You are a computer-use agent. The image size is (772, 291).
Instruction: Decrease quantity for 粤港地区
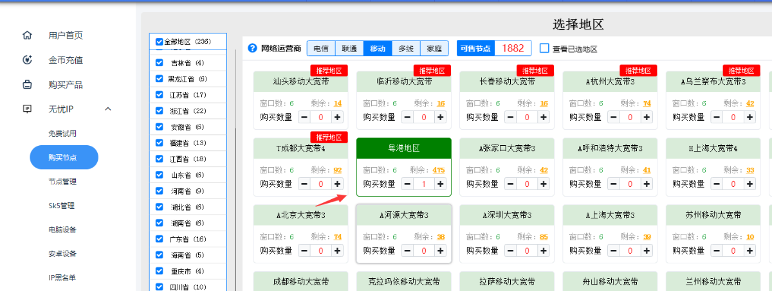pos(407,184)
